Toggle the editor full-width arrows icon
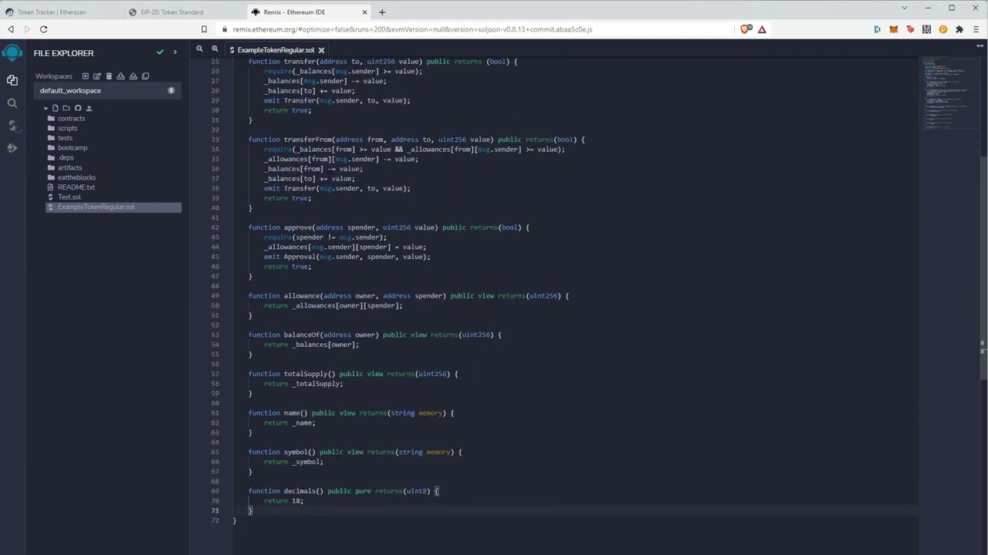 pyautogui.click(x=980, y=46)
